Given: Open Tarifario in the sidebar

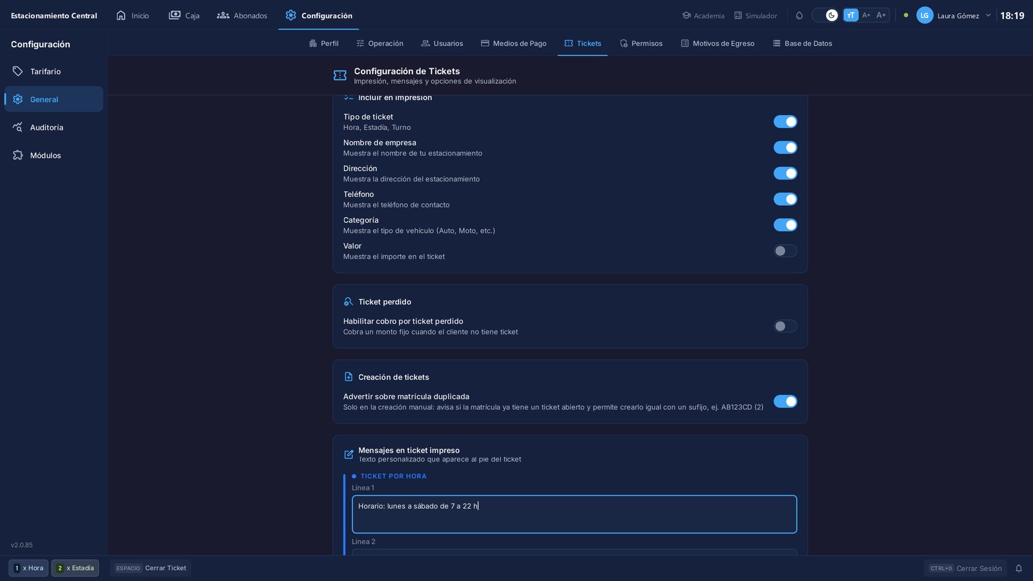Looking at the screenshot, I should click(x=54, y=72).
